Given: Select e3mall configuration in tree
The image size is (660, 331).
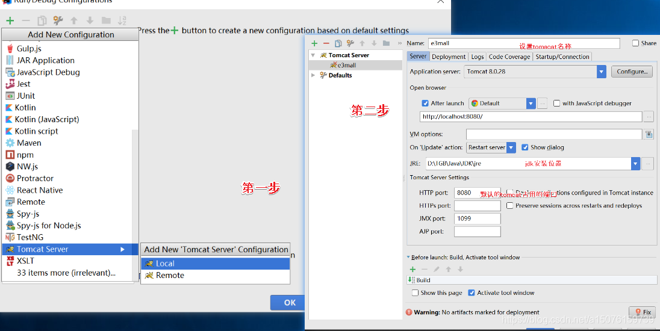Looking at the screenshot, I should click(356, 65).
